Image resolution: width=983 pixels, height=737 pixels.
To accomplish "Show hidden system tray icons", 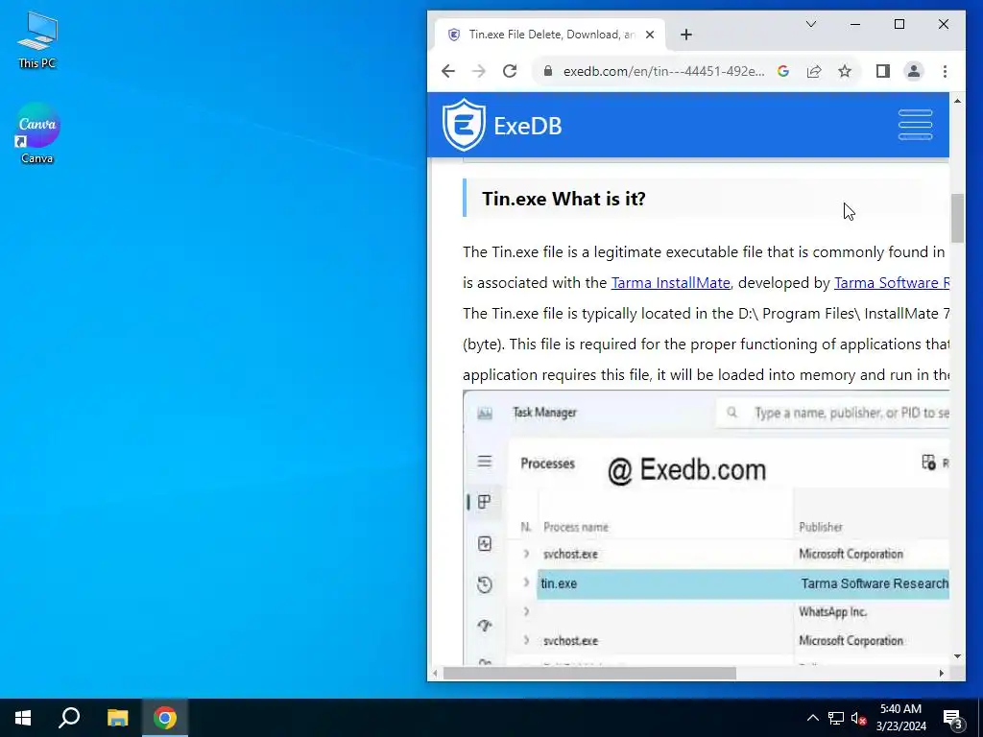I will (x=812, y=718).
